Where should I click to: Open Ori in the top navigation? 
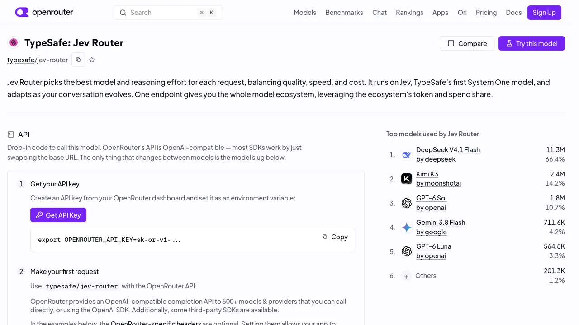[462, 13]
